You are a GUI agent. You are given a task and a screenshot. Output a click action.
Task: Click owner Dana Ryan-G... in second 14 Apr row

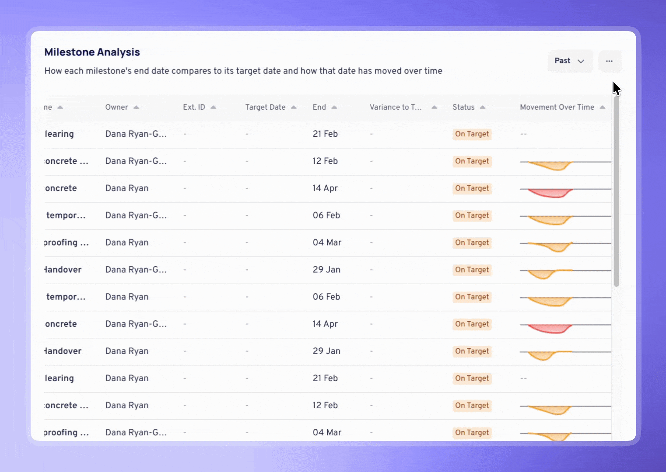[136, 324]
